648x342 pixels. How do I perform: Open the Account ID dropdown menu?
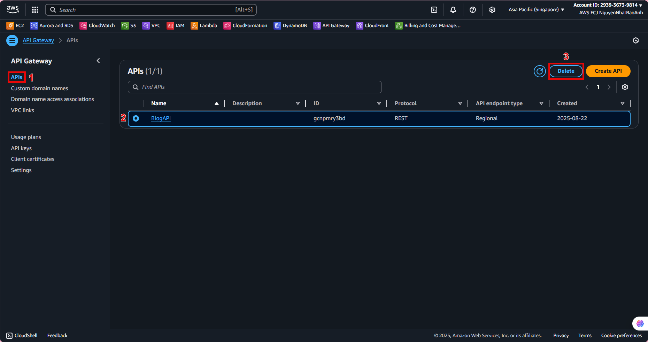(608, 5)
